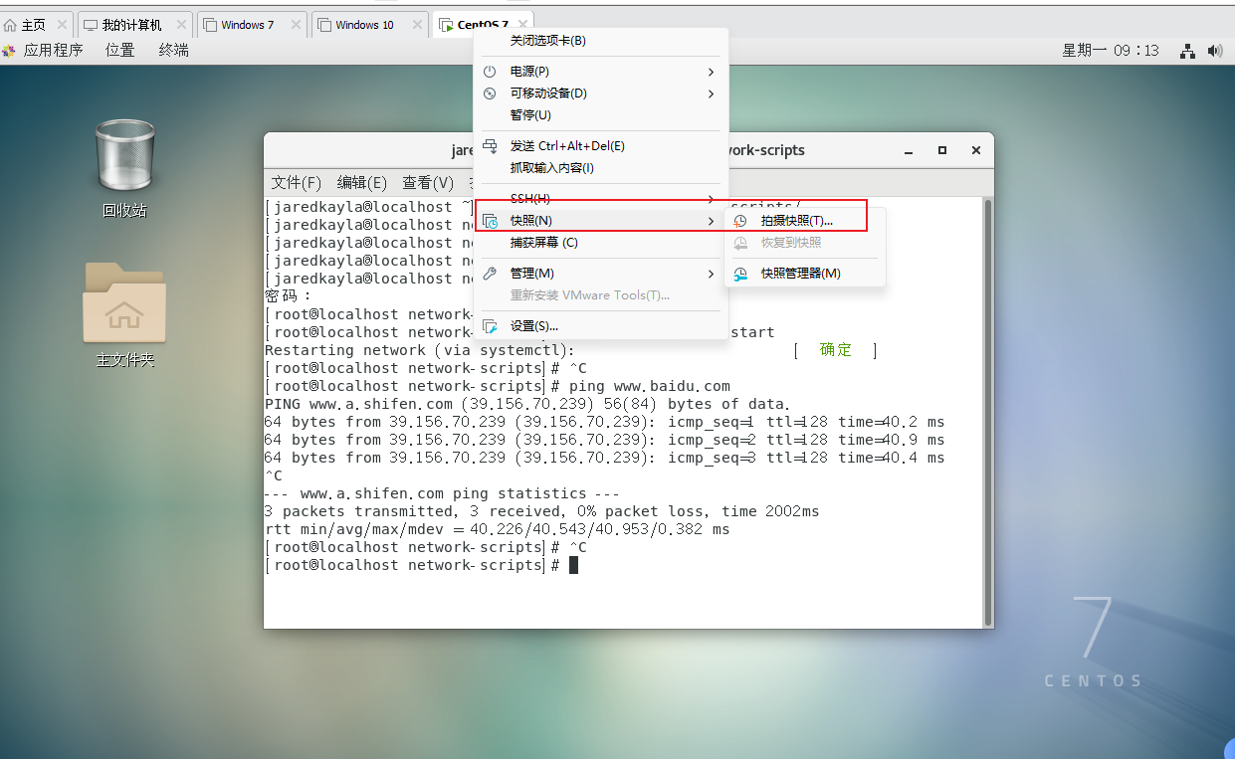Click the 'rtt min/avg/max/mdev' line
The image size is (1235, 759).
click(498, 529)
